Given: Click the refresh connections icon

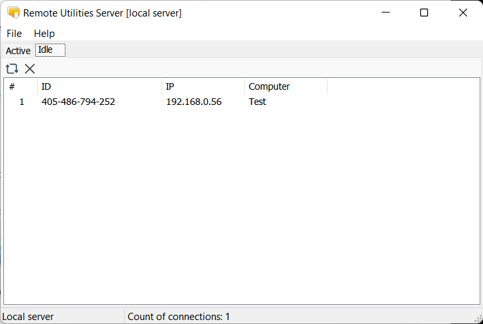Looking at the screenshot, I should pyautogui.click(x=12, y=69).
